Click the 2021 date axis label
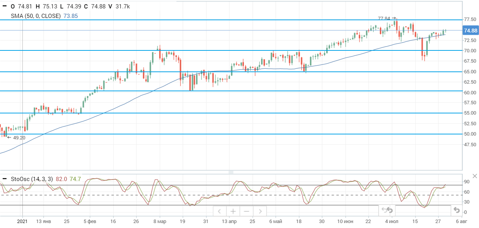This screenshot has height=228, width=479. pyautogui.click(x=23, y=221)
